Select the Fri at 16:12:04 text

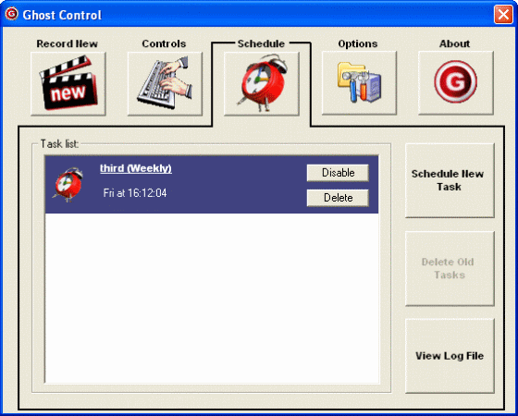135,193
